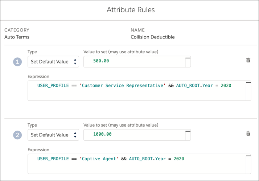The width and height of the screenshot is (259, 181).
Task: Click the Customer Service Representative expression box
Action: [x=139, y=91]
